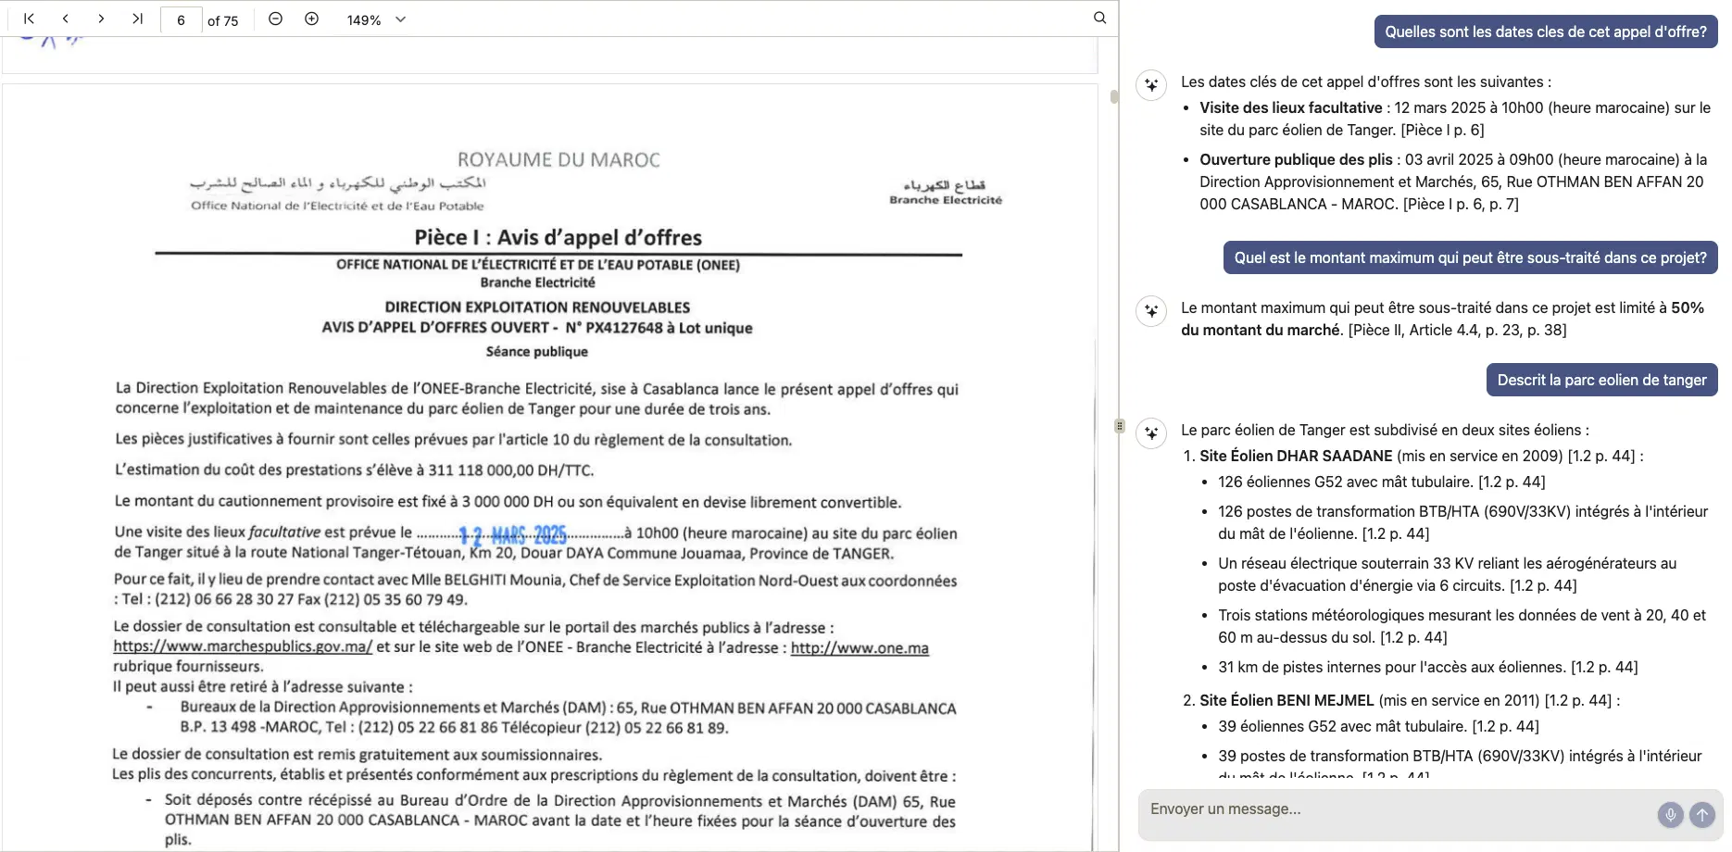The height and width of the screenshot is (852, 1732).
Task: Click the page number field showing 6
Action: (x=181, y=19)
